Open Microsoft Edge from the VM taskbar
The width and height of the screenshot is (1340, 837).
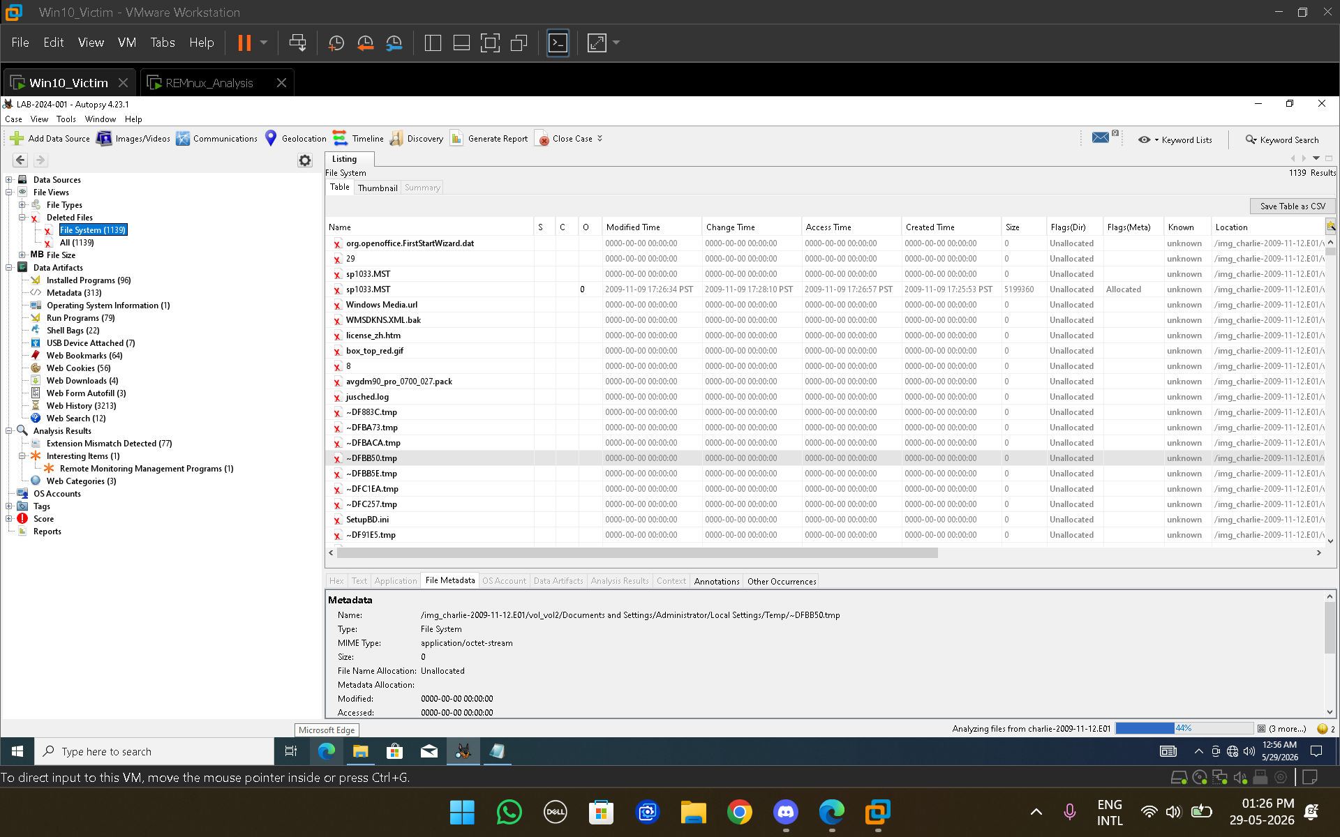pyautogui.click(x=327, y=751)
